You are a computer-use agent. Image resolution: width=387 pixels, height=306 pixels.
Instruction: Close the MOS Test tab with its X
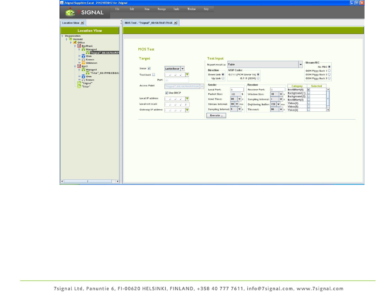pos(175,23)
